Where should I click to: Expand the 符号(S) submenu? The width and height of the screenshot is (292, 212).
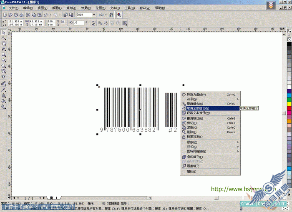tap(210, 99)
